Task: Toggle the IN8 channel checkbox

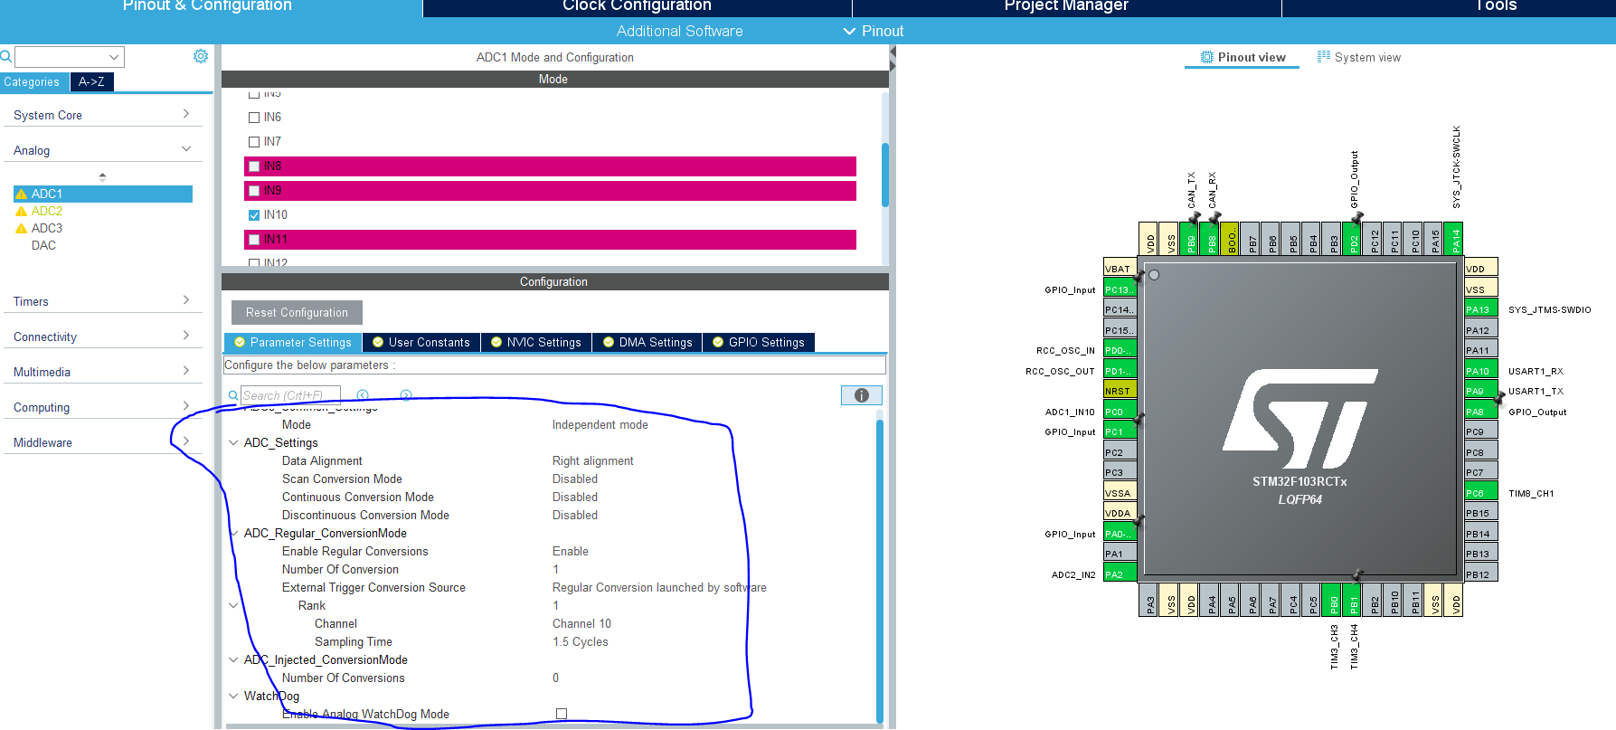Action: pyautogui.click(x=254, y=166)
